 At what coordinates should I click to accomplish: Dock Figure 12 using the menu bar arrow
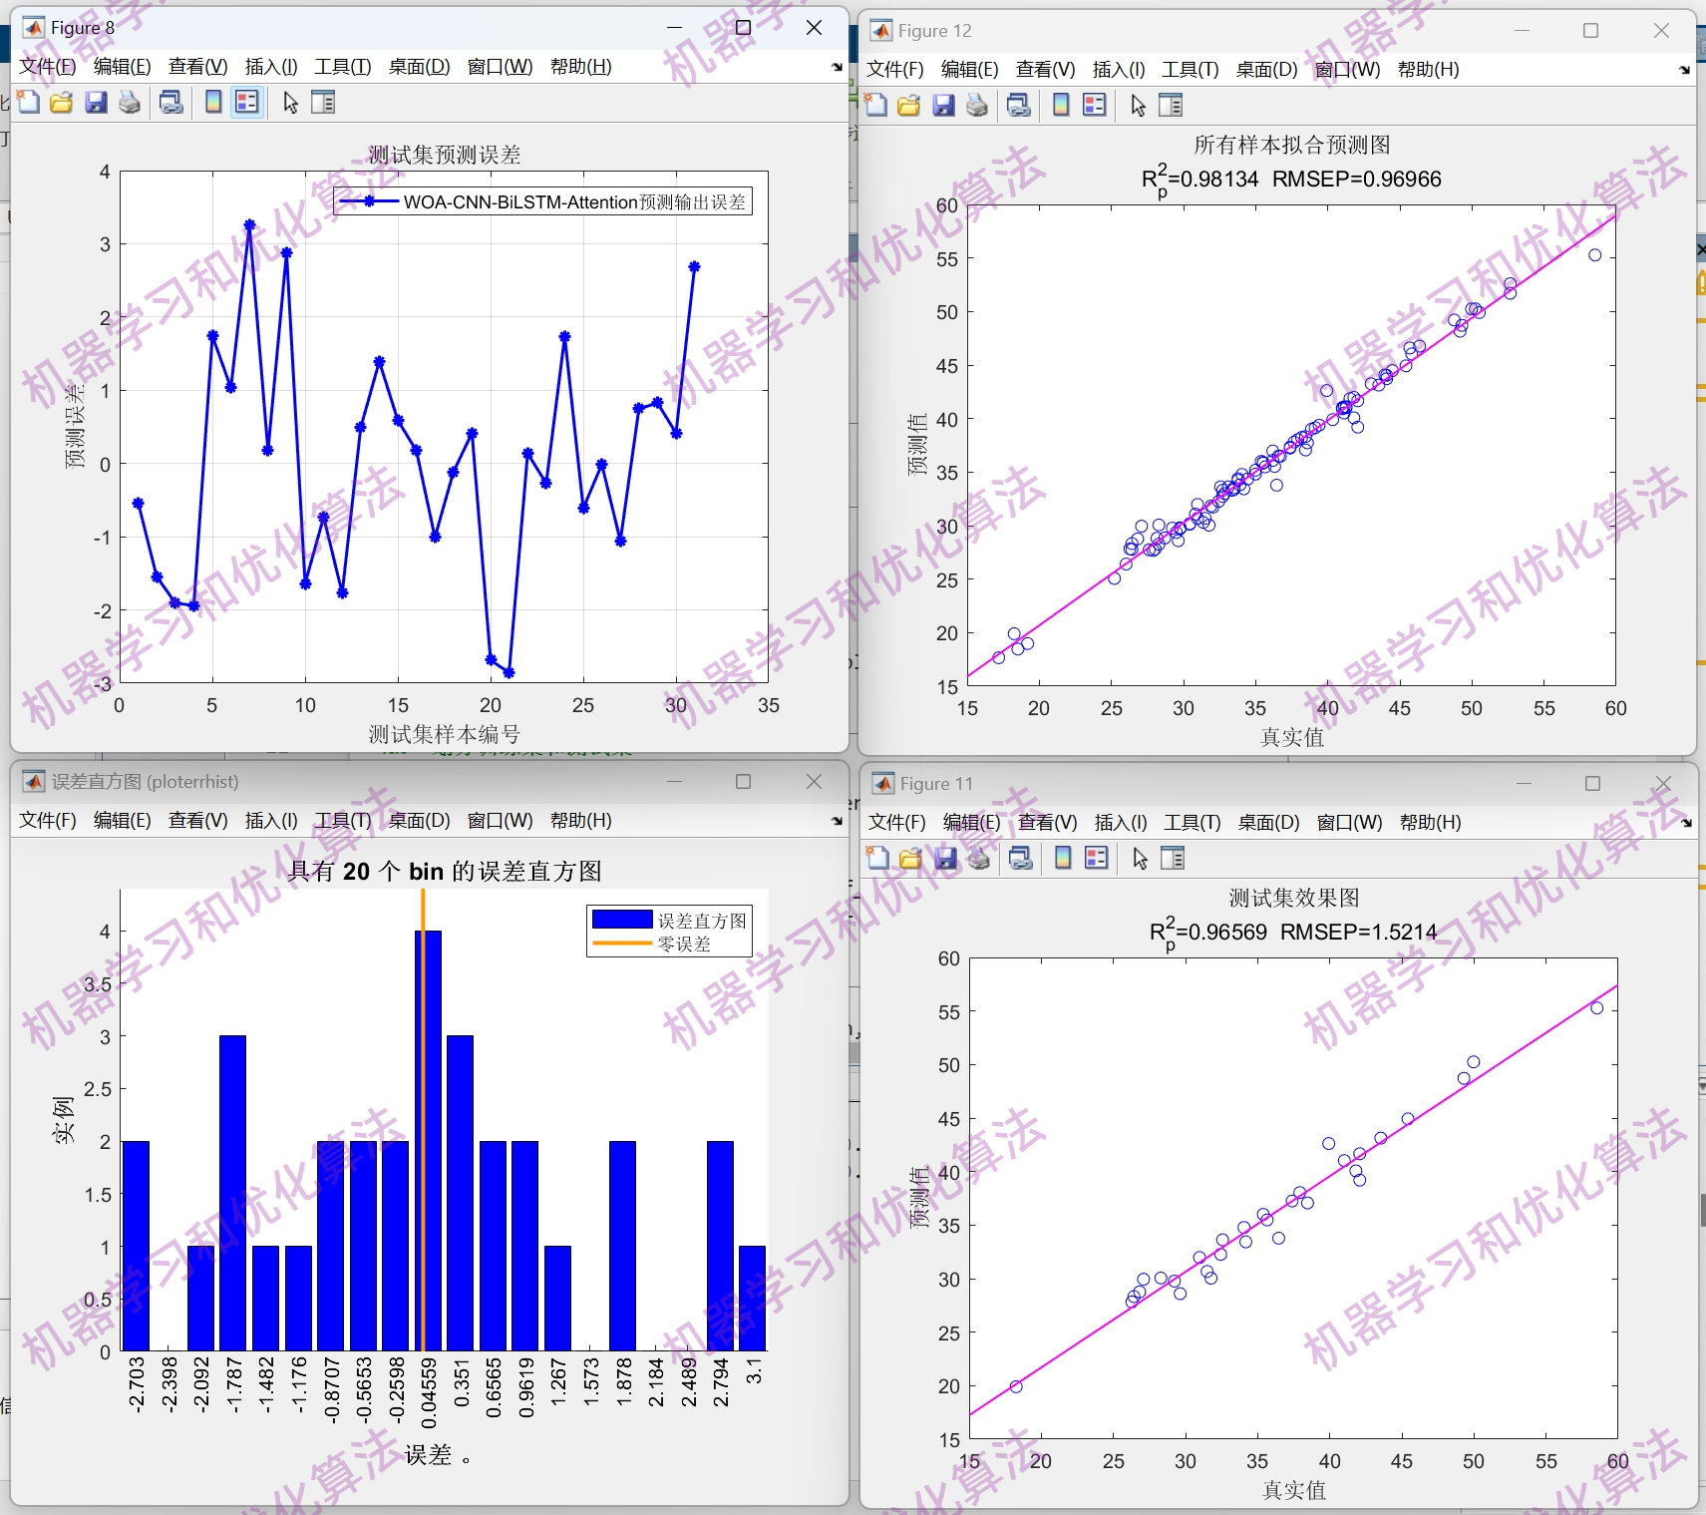tap(1684, 70)
